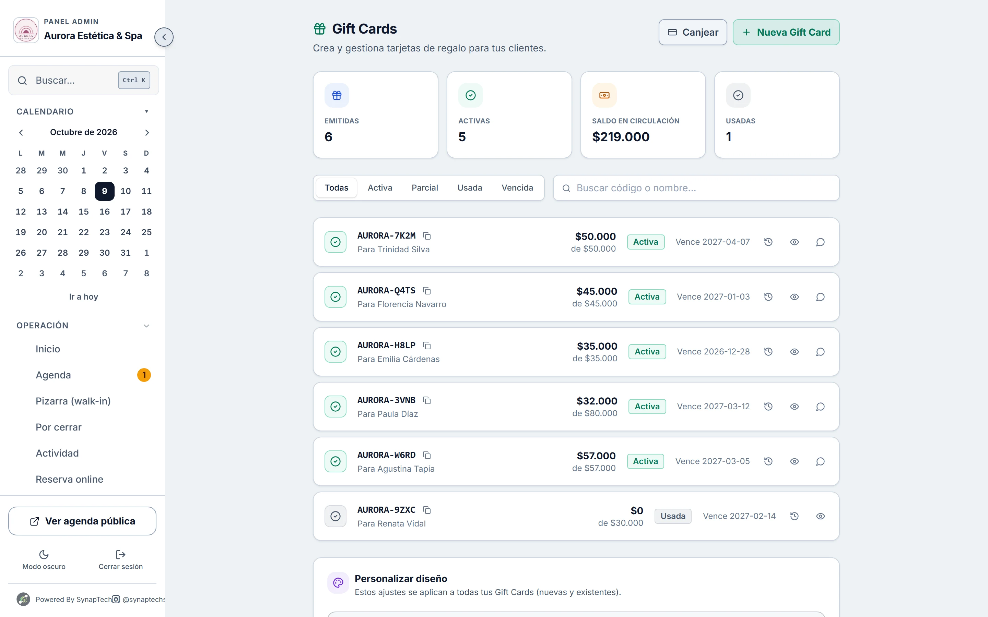Go to previous month in calendar
This screenshot has width=988, height=617.
21,132
